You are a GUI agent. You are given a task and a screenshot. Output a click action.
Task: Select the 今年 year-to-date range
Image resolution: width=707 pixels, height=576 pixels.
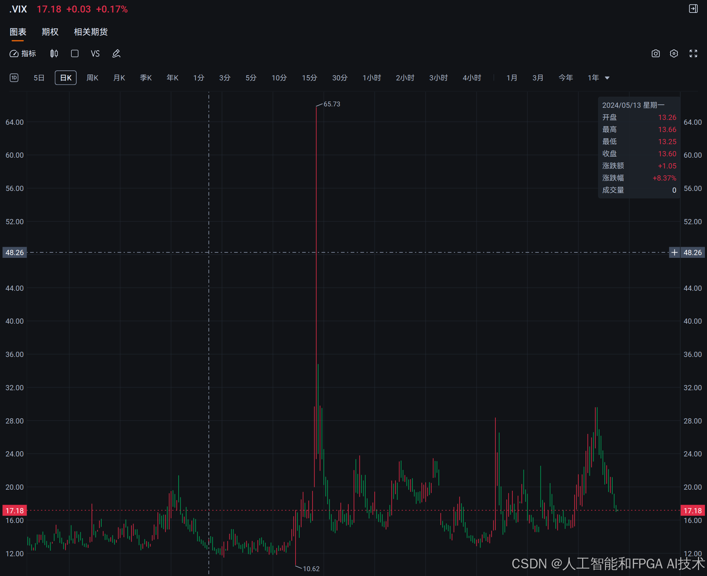(x=565, y=78)
